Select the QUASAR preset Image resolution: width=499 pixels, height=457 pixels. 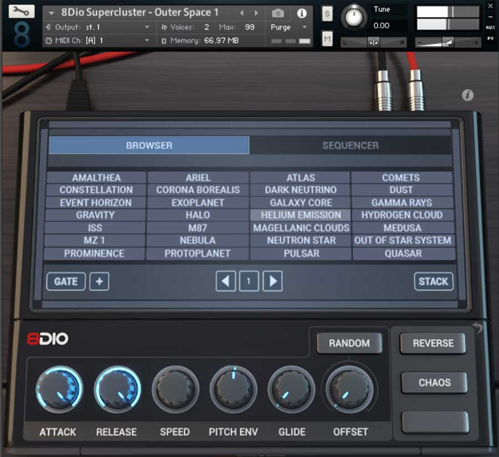coord(403,254)
